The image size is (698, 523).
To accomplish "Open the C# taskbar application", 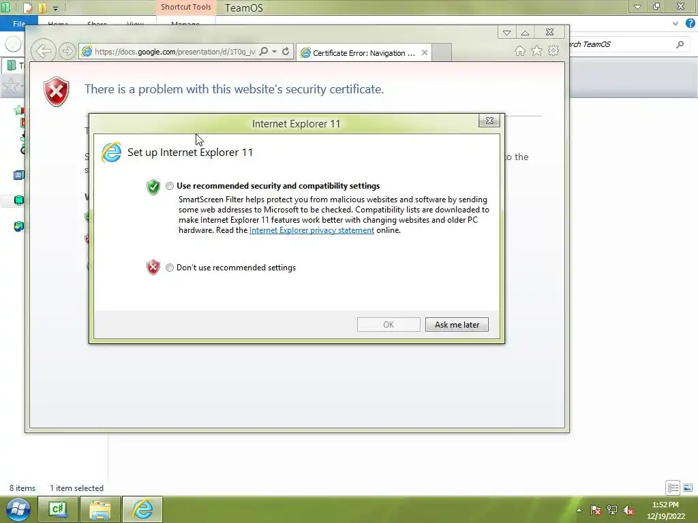I will (58, 509).
